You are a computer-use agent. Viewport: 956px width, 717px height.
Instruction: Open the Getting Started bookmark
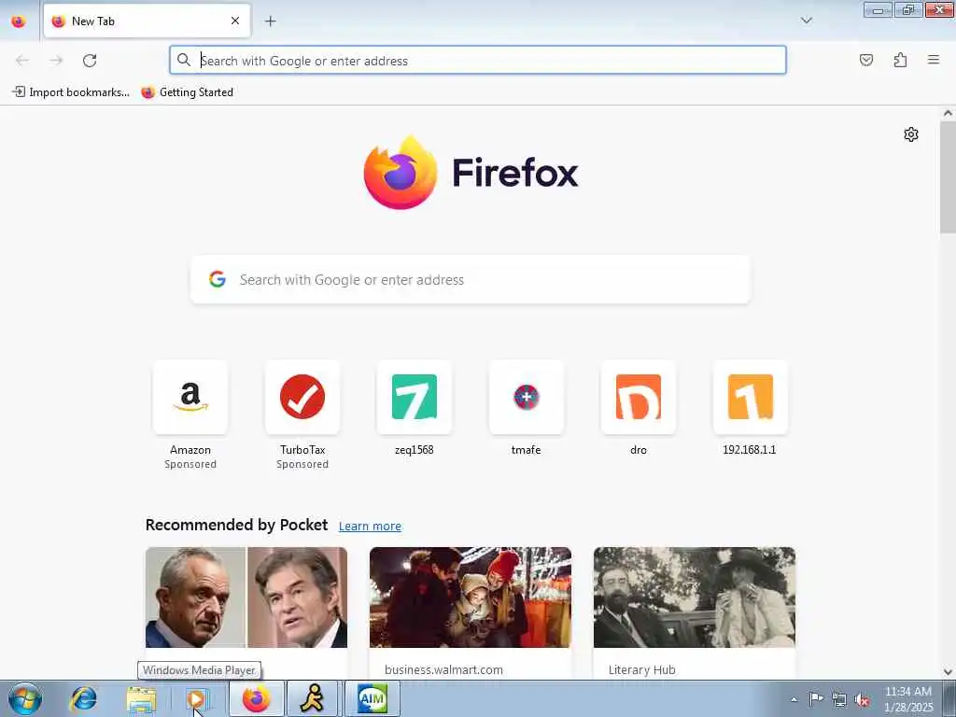[x=187, y=92]
